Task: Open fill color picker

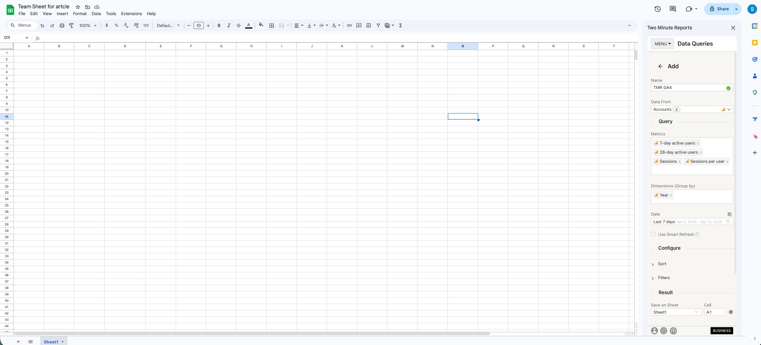Action: 261,25
